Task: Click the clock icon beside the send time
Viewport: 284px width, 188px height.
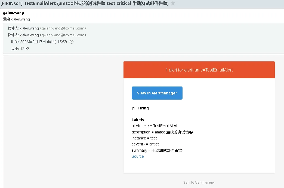Action: pos(72,42)
